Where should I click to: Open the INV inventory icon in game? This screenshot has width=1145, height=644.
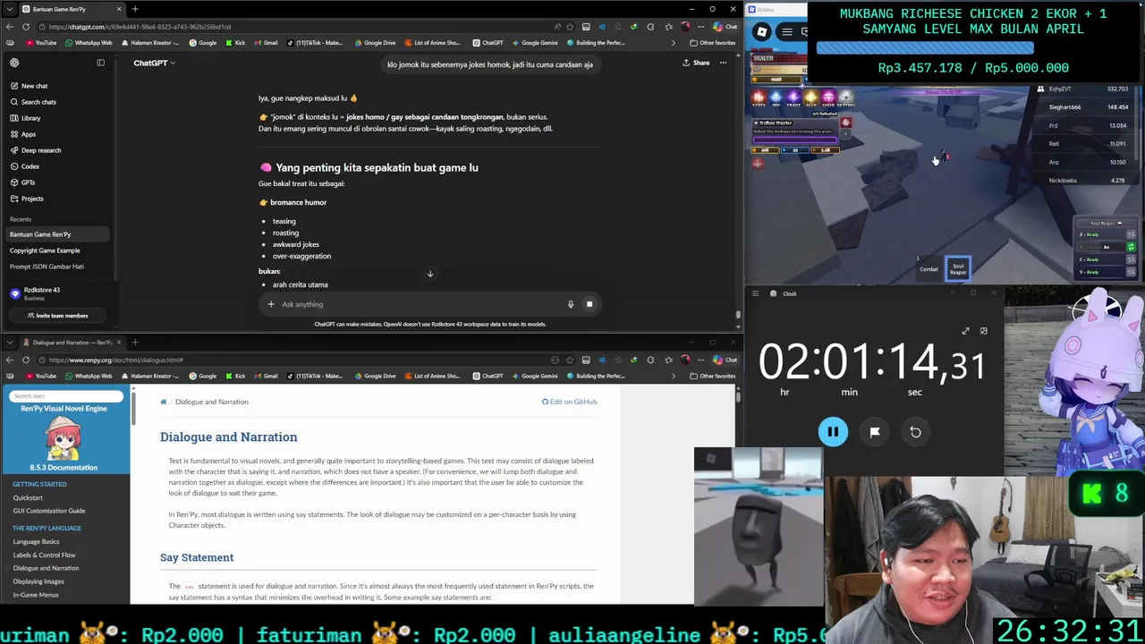pyautogui.click(x=776, y=97)
